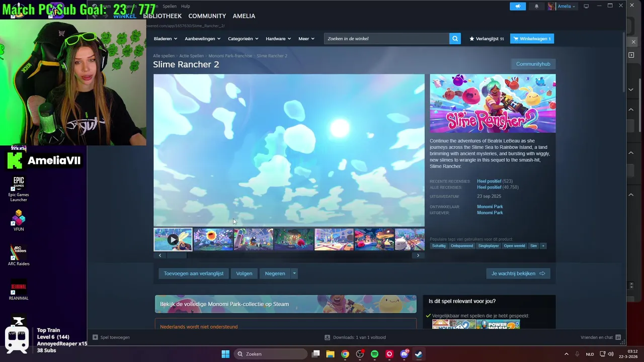The height and width of the screenshot is (362, 644).
Task: Open the Steam notifications bell
Action: (x=536, y=6)
